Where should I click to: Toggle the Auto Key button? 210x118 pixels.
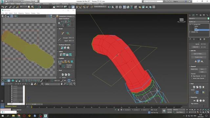pyautogui.click(x=169, y=110)
